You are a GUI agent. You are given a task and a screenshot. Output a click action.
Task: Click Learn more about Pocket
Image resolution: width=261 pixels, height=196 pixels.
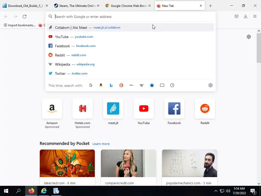(101, 144)
